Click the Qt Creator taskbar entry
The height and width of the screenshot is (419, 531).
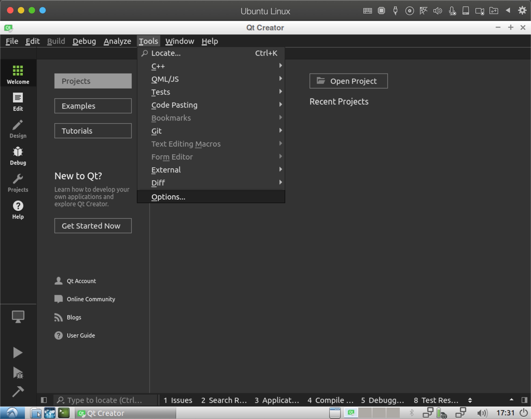tap(126, 413)
